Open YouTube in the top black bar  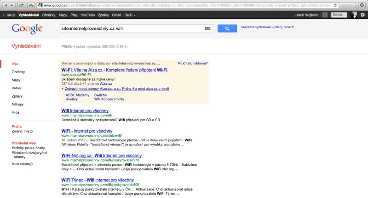click(x=88, y=15)
